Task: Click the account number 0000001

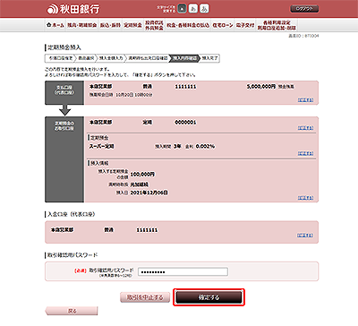Action: click(185, 123)
